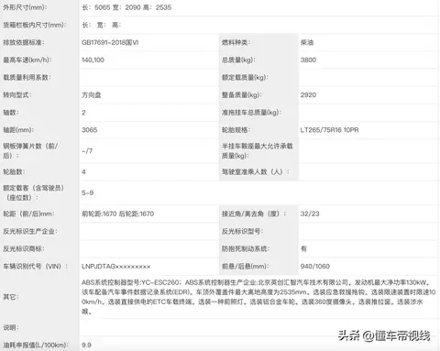This screenshot has height=351, width=440.
Task: Click the 防抱死制动系统 label cell
Action: click(258, 248)
